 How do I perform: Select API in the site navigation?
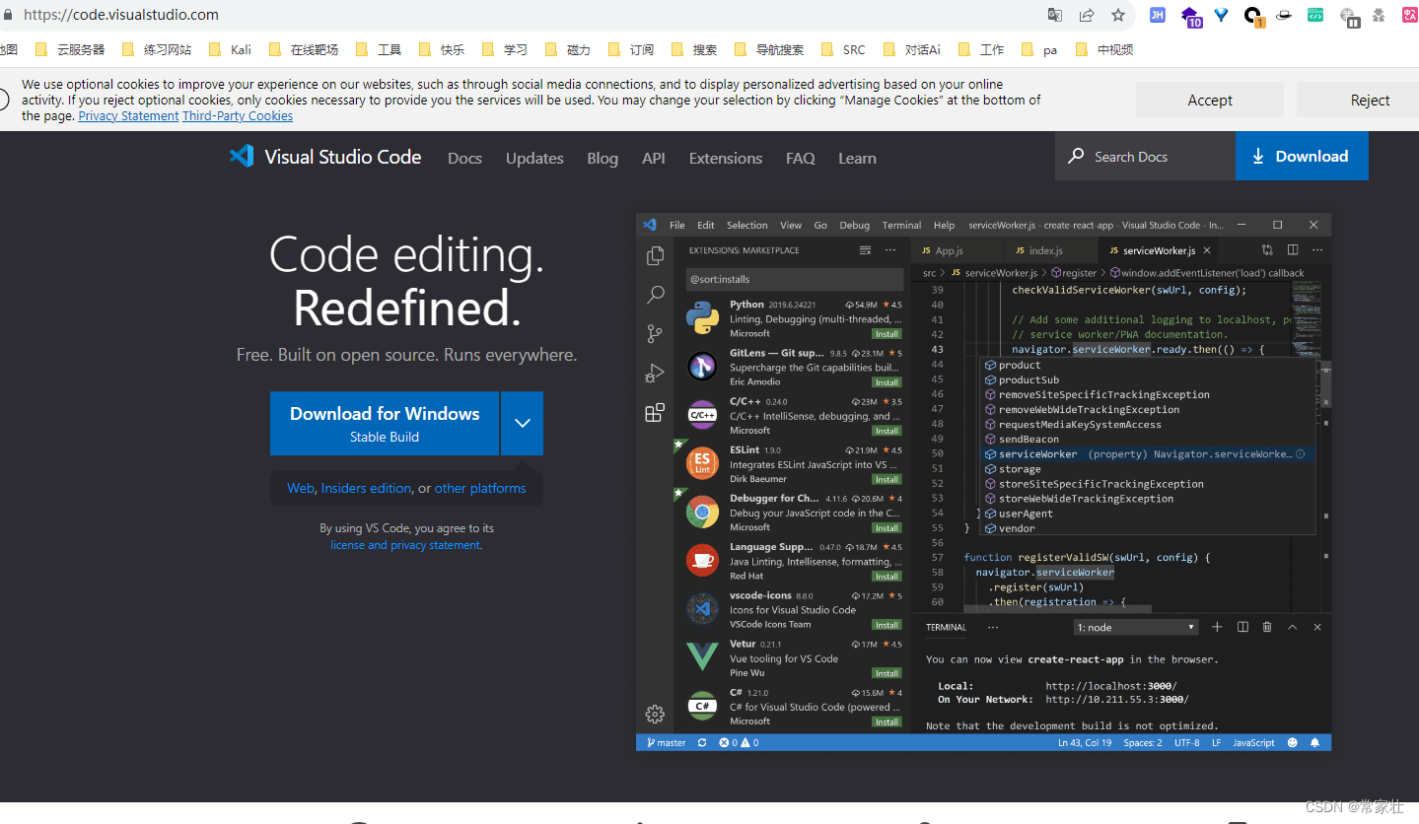click(654, 158)
